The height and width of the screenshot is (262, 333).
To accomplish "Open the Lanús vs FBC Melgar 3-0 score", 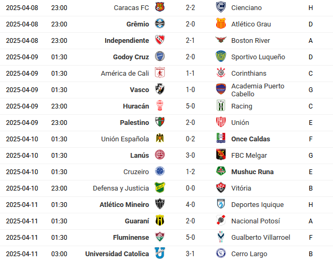I will [190, 155].
